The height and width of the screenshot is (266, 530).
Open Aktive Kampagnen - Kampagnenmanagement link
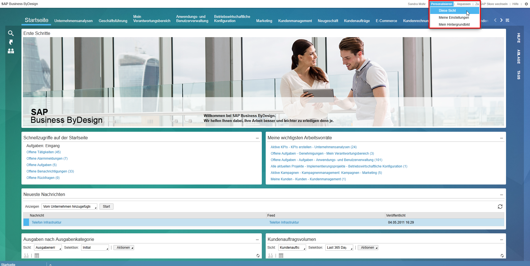click(326, 173)
